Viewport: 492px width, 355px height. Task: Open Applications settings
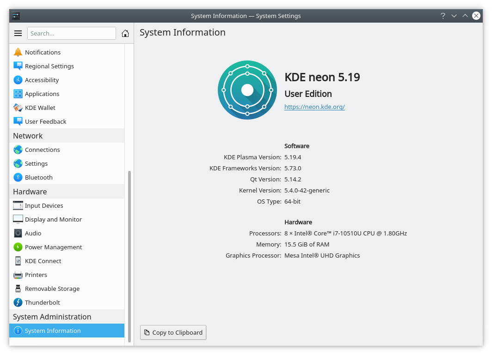67,94
